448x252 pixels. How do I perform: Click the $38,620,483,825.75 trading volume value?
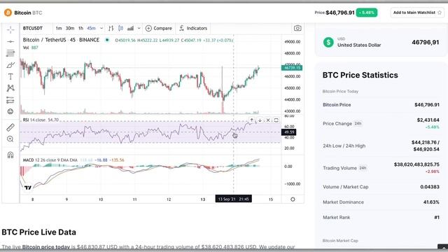pyautogui.click(x=416, y=164)
